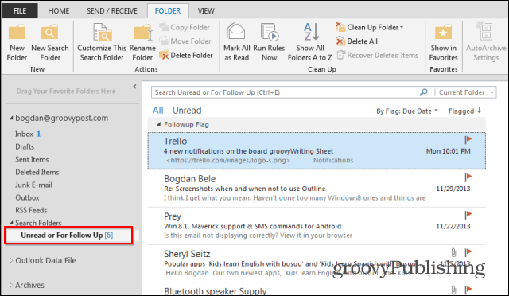Switch to the VIEW tab
509x296 pixels.
pos(206,11)
